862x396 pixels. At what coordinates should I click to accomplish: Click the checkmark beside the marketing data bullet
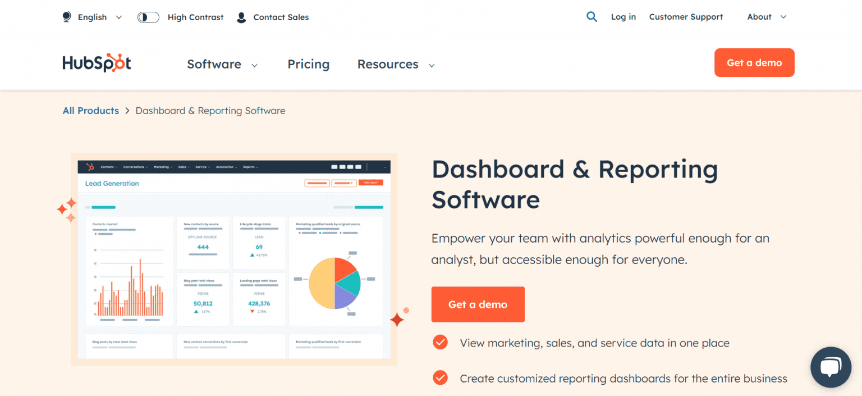(x=440, y=342)
